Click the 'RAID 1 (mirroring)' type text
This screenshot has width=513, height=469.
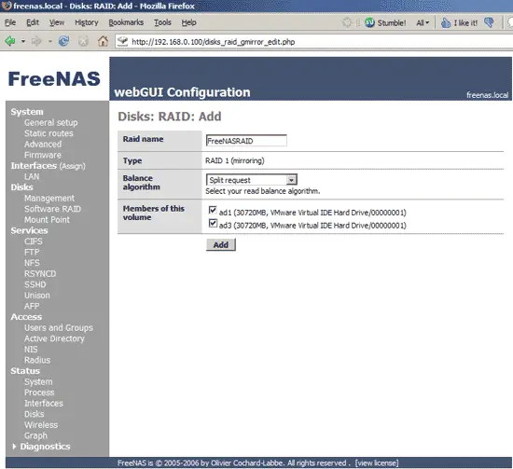[234, 160]
